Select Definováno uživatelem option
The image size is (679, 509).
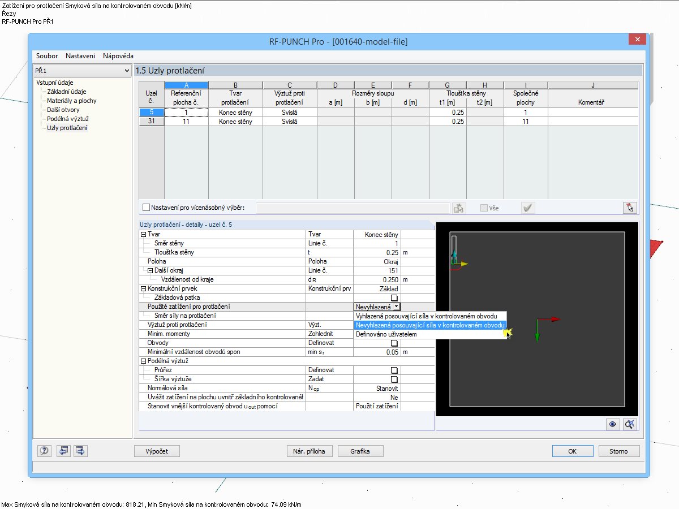[x=430, y=334]
